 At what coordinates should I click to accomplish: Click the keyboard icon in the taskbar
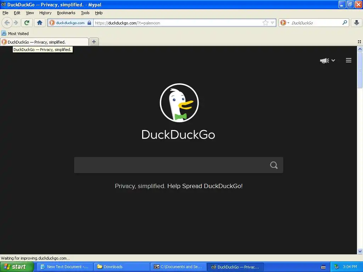(x=323, y=267)
